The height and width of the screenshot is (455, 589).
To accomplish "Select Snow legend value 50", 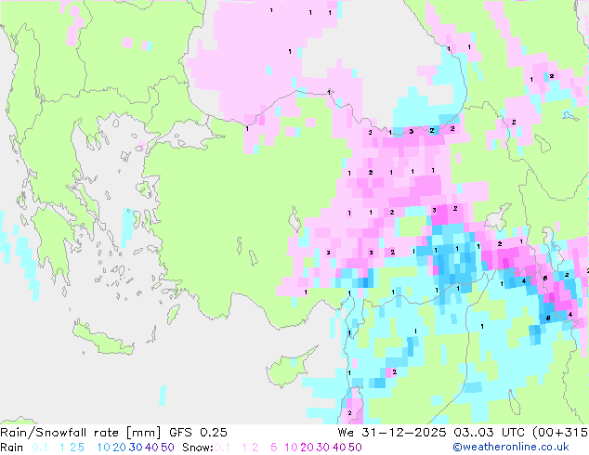I will [356, 448].
